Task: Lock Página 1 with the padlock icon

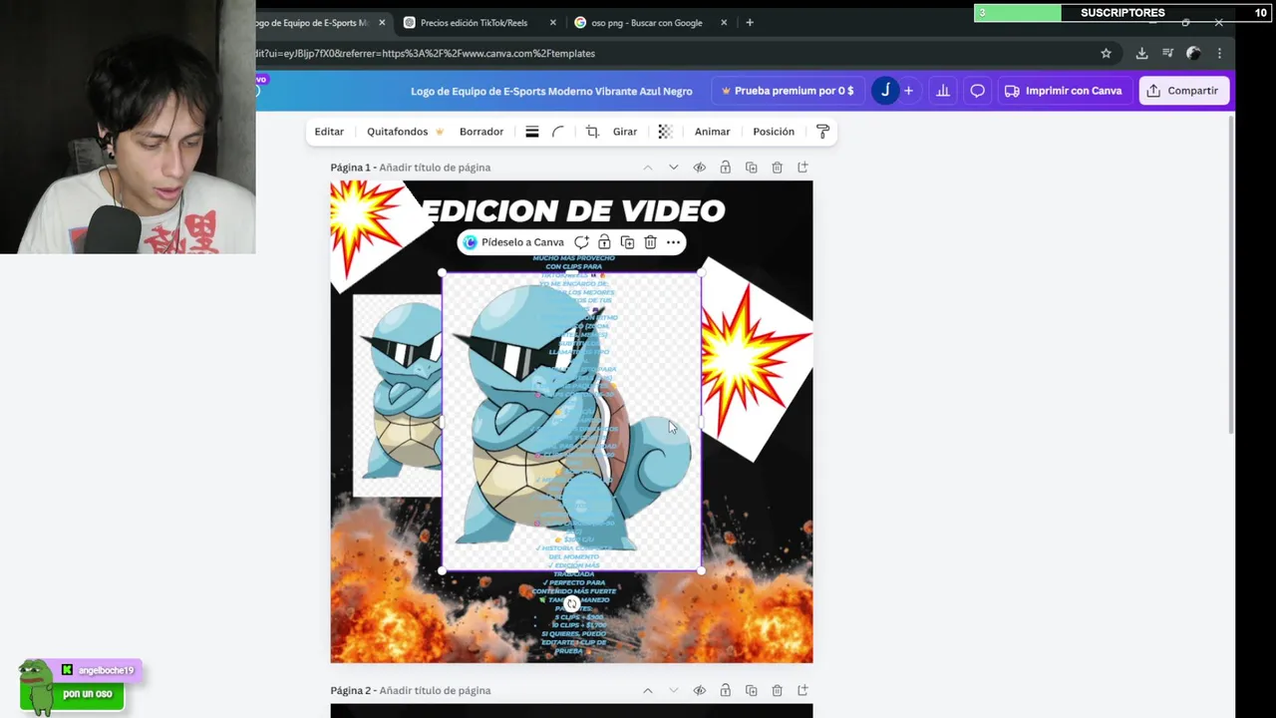Action: click(726, 168)
